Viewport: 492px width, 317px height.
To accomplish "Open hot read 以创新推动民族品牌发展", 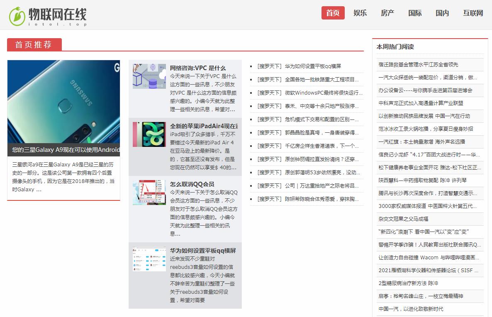I will (424, 116).
